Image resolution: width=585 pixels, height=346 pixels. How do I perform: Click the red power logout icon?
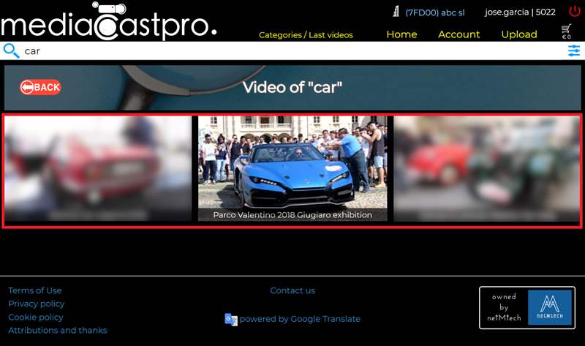(x=574, y=11)
